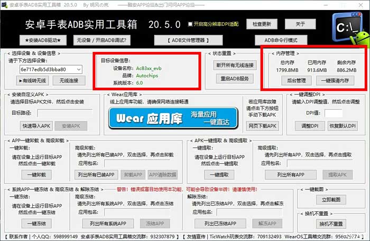This screenshot has width=370, height=241.
Task: Click the C:\ Android logo image
Action: [x=350, y=30]
